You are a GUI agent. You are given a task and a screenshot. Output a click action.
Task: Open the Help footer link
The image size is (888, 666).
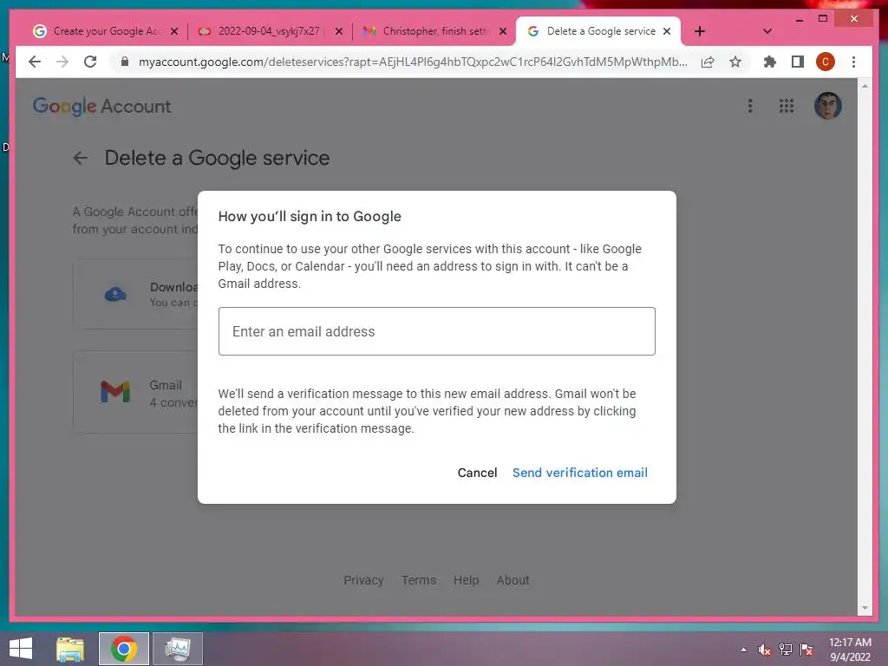click(466, 580)
